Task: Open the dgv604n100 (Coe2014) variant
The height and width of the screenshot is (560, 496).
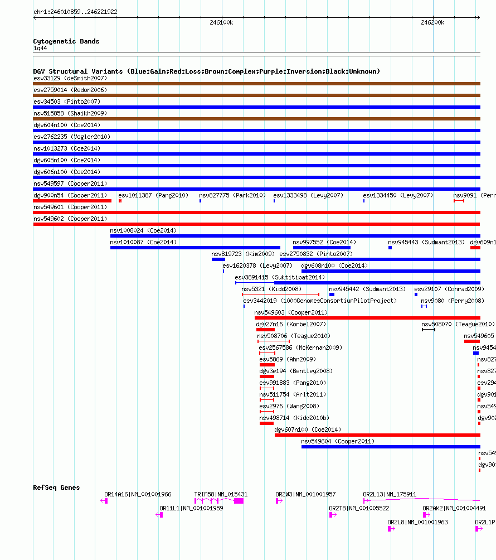Action: click(67, 125)
